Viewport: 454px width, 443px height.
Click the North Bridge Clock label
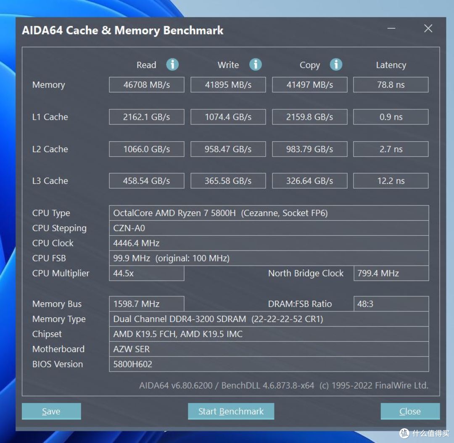coord(306,274)
